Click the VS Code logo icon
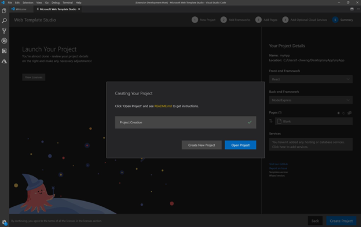This screenshot has width=361, height=227. tap(3, 3)
